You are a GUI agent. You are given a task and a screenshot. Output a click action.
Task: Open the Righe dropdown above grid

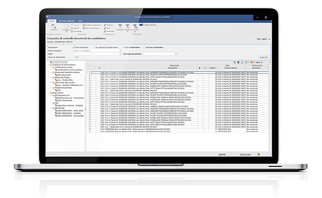click(269, 62)
